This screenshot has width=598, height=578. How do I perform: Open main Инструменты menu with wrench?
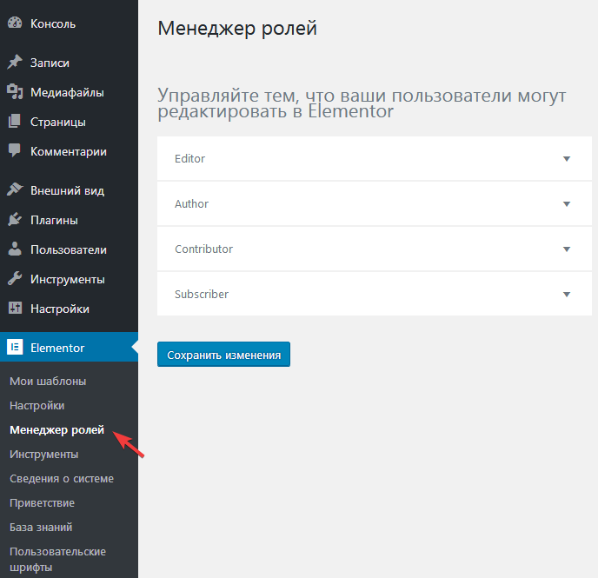point(69,279)
